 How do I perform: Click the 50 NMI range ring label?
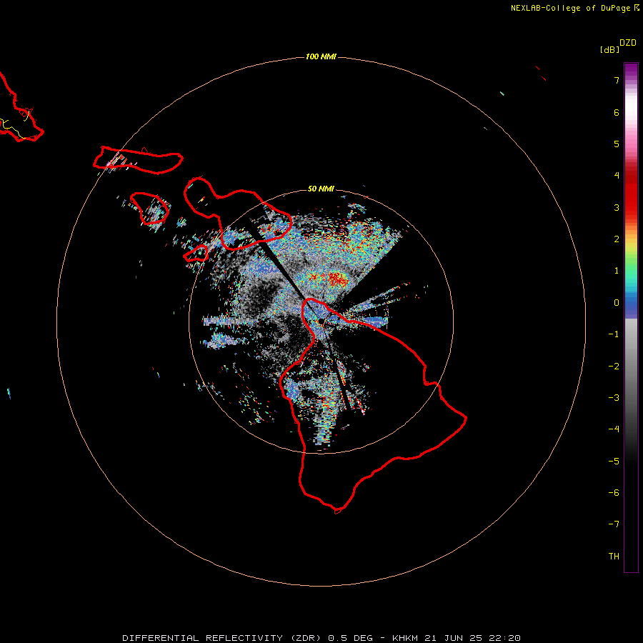point(321,189)
